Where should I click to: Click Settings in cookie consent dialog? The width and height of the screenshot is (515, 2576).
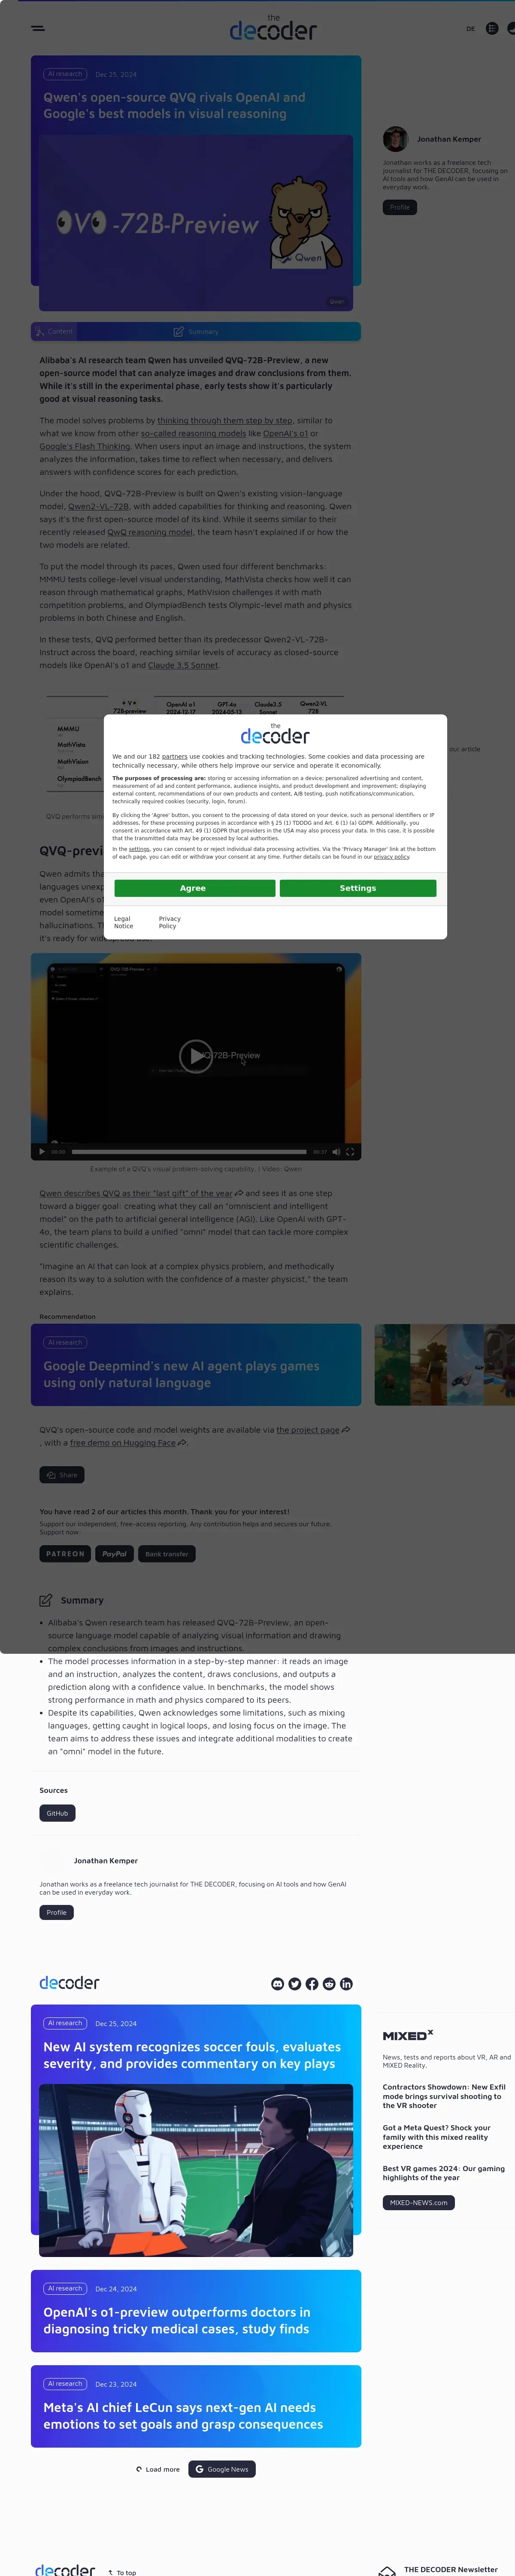point(358,888)
